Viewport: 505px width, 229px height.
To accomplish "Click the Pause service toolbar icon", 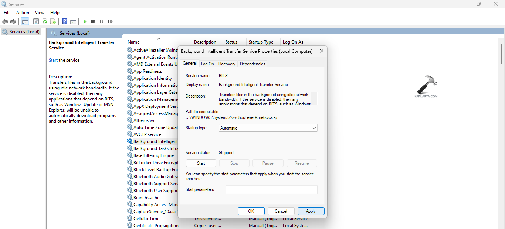I will click(x=102, y=21).
